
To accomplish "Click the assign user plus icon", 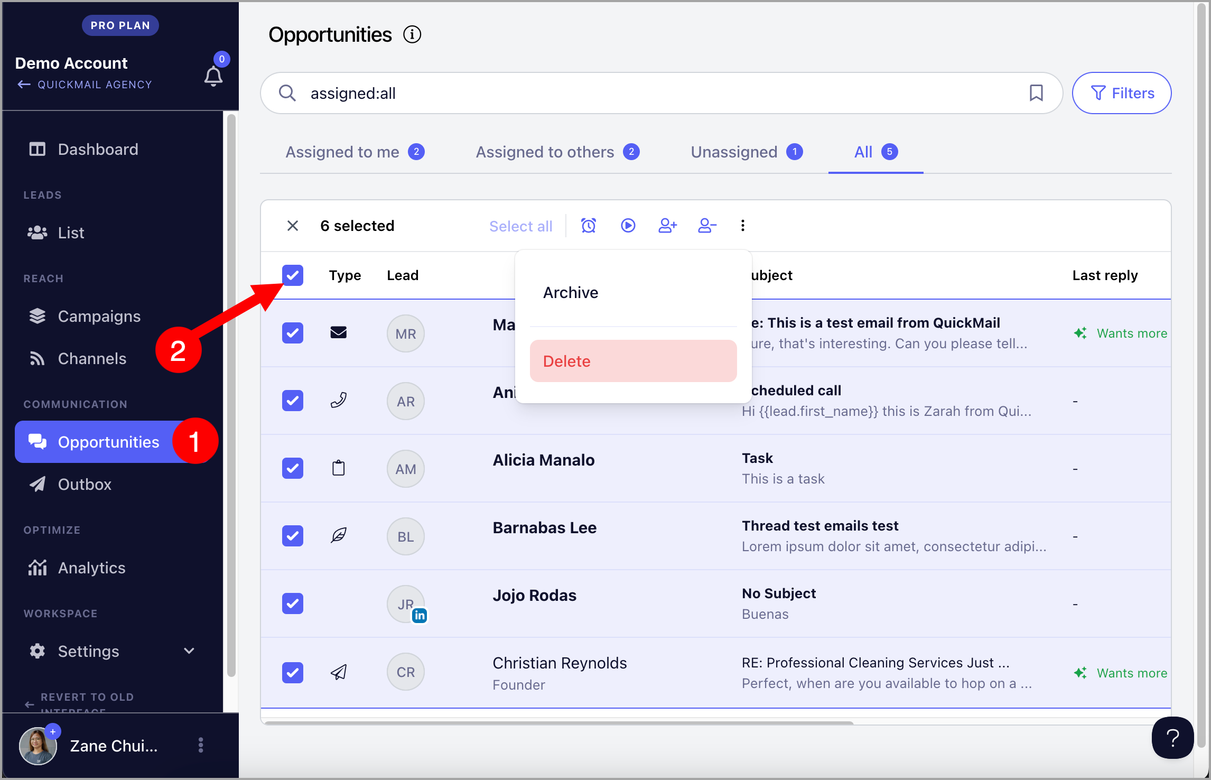I will point(668,226).
